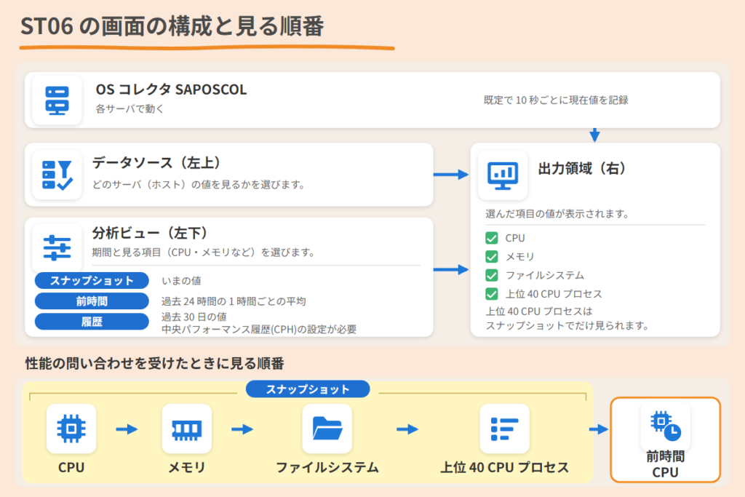Click the memory module icon above メモリ

coord(187,429)
